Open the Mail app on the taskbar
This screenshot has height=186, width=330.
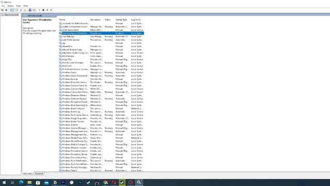tap(46, 182)
